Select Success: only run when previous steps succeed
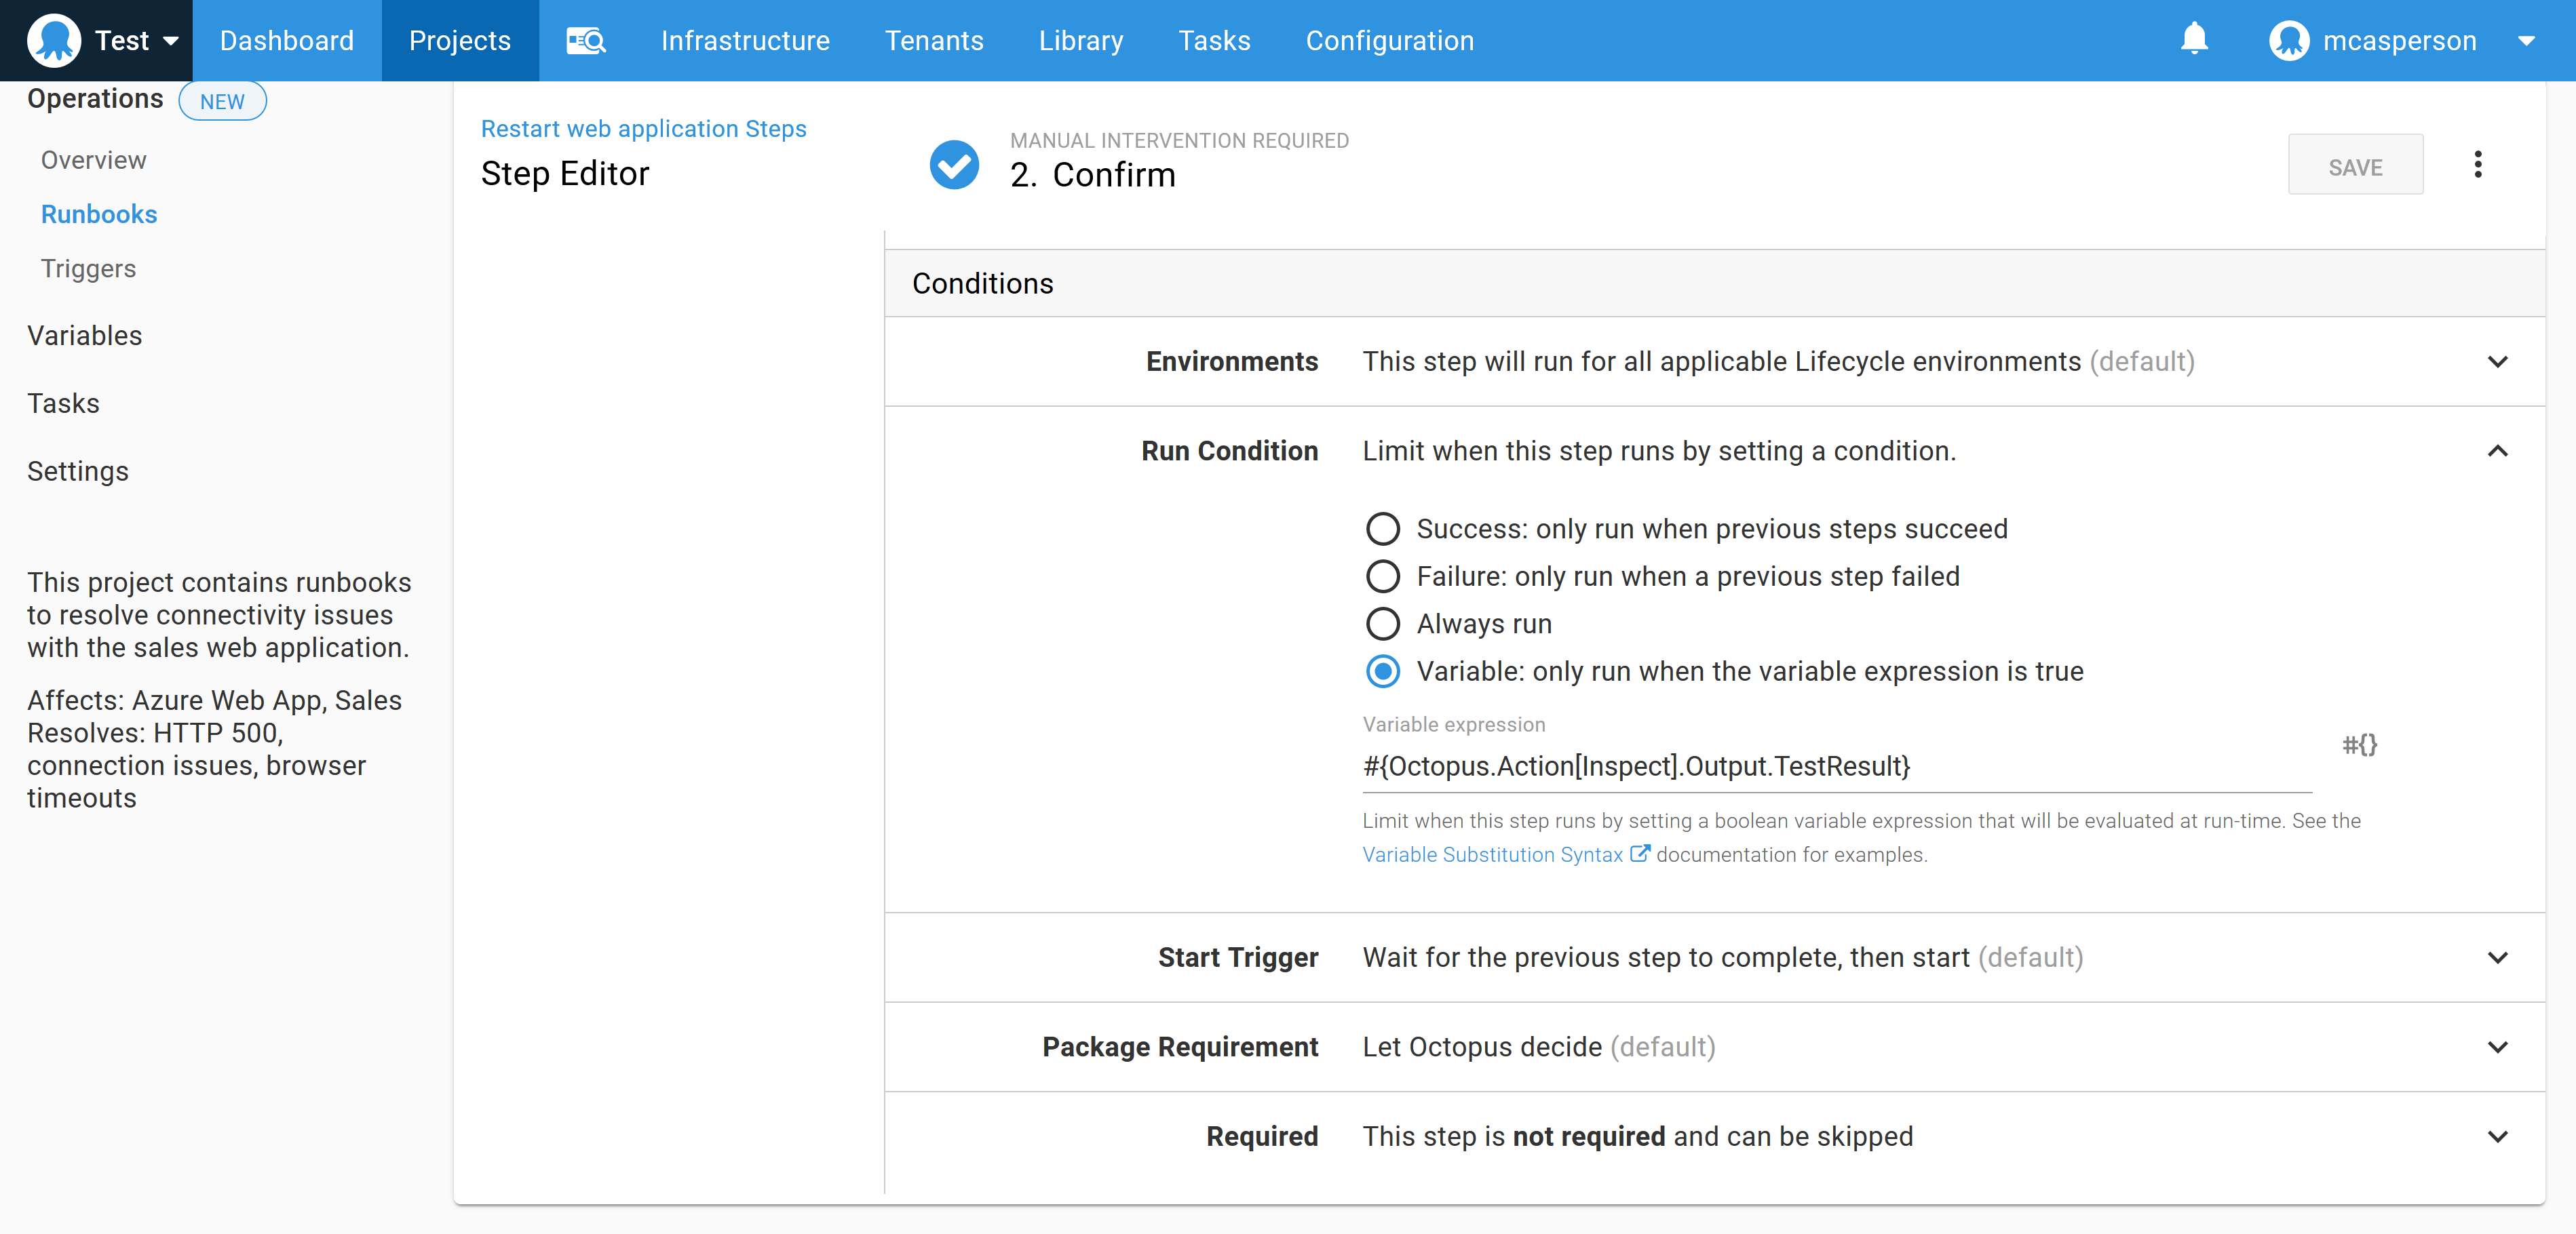 [1383, 529]
